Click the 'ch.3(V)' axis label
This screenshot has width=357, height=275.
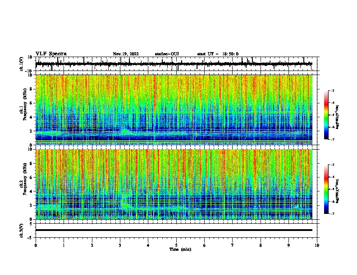click(22, 231)
